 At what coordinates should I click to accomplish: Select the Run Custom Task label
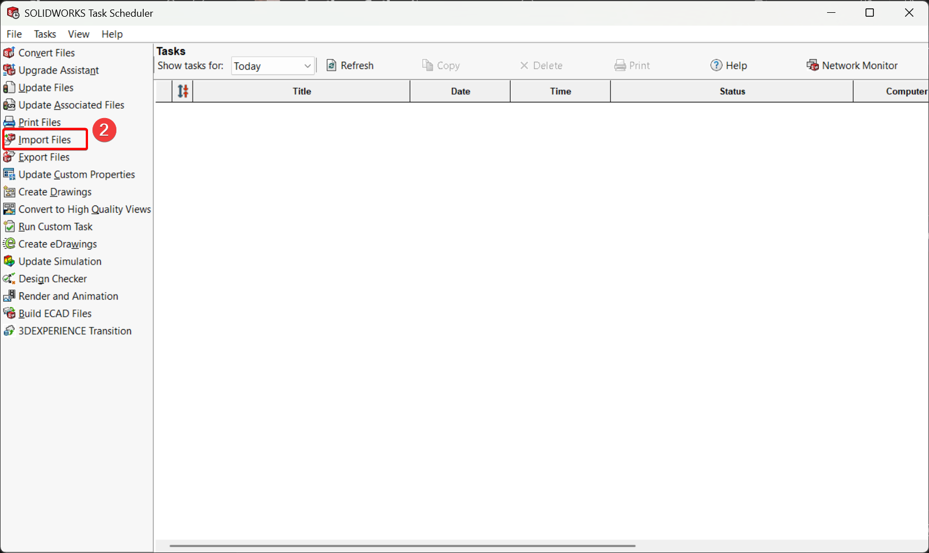coord(56,227)
